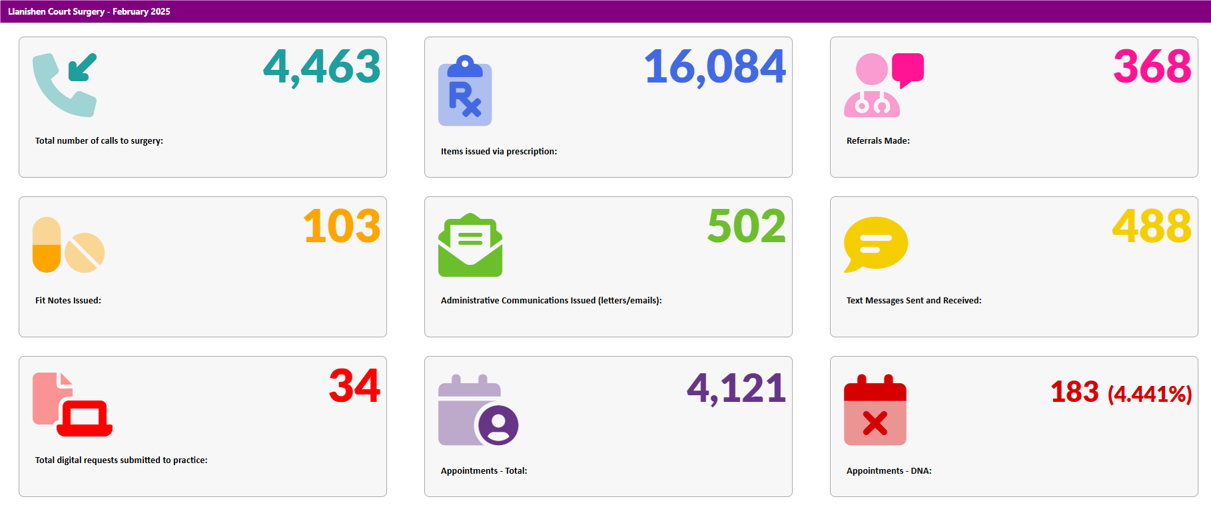
Task: Select the 183 (4.441%) DNA value
Action: click(1121, 393)
